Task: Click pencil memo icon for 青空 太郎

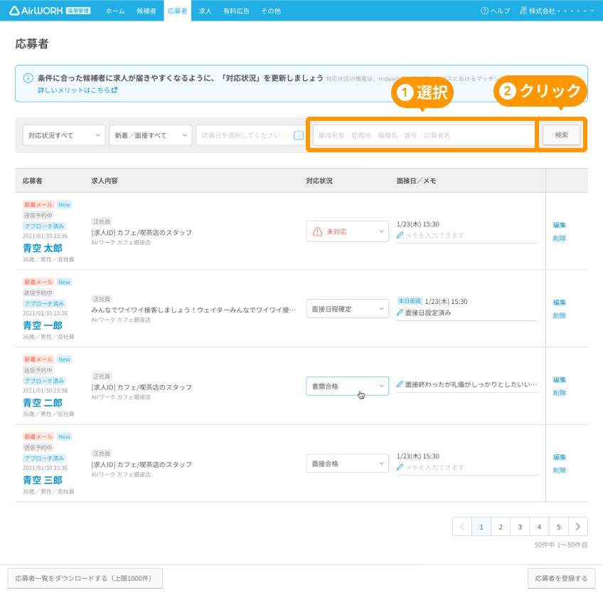Action: coord(400,235)
